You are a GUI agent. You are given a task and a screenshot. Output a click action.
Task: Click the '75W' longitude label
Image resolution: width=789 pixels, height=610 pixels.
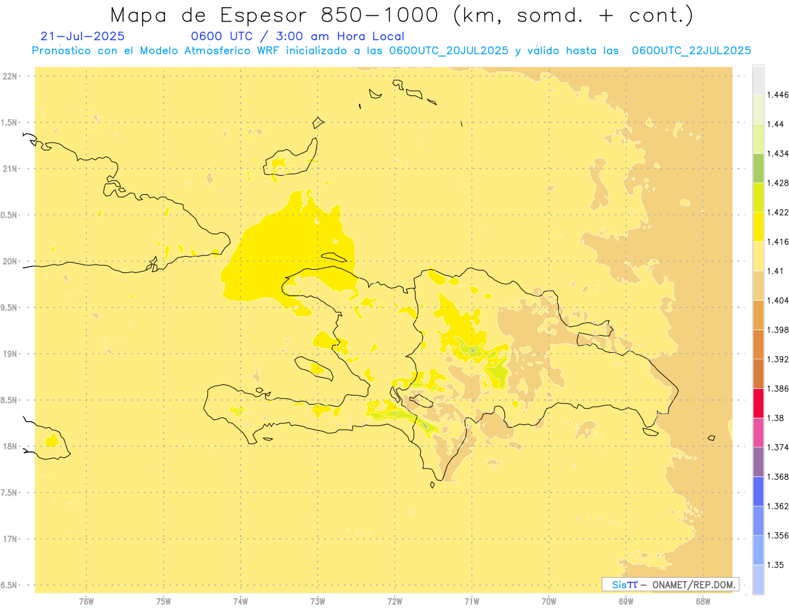[163, 600]
